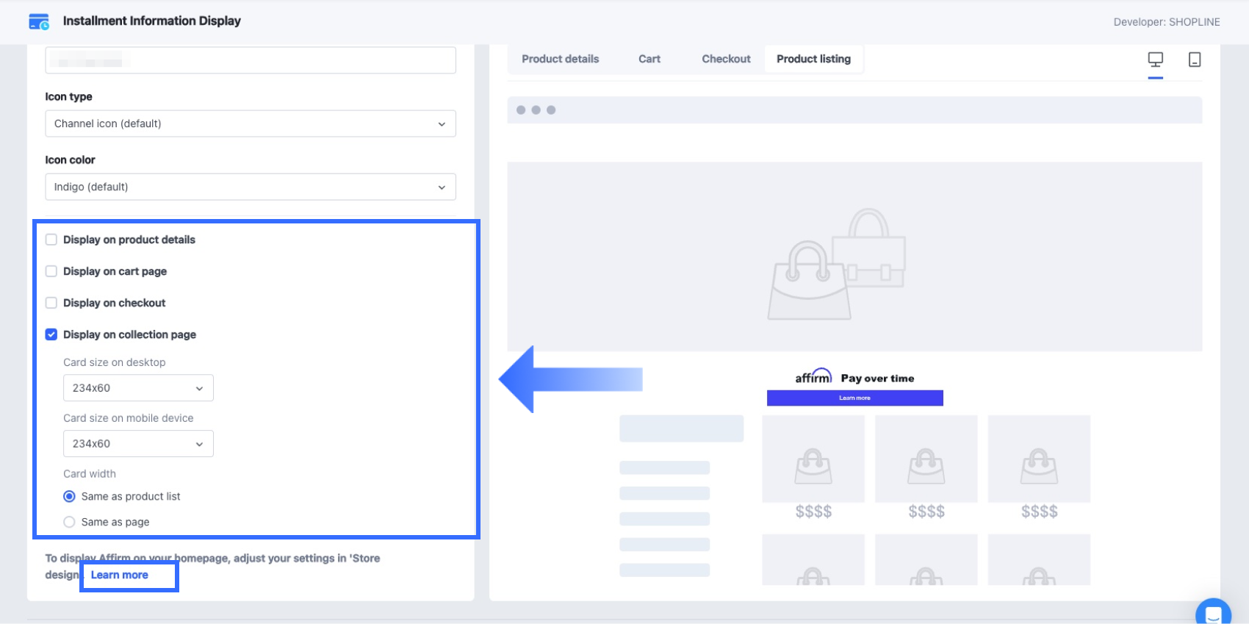Image resolution: width=1249 pixels, height=624 pixels.
Task: Switch to the Product details tab
Action: [561, 59]
